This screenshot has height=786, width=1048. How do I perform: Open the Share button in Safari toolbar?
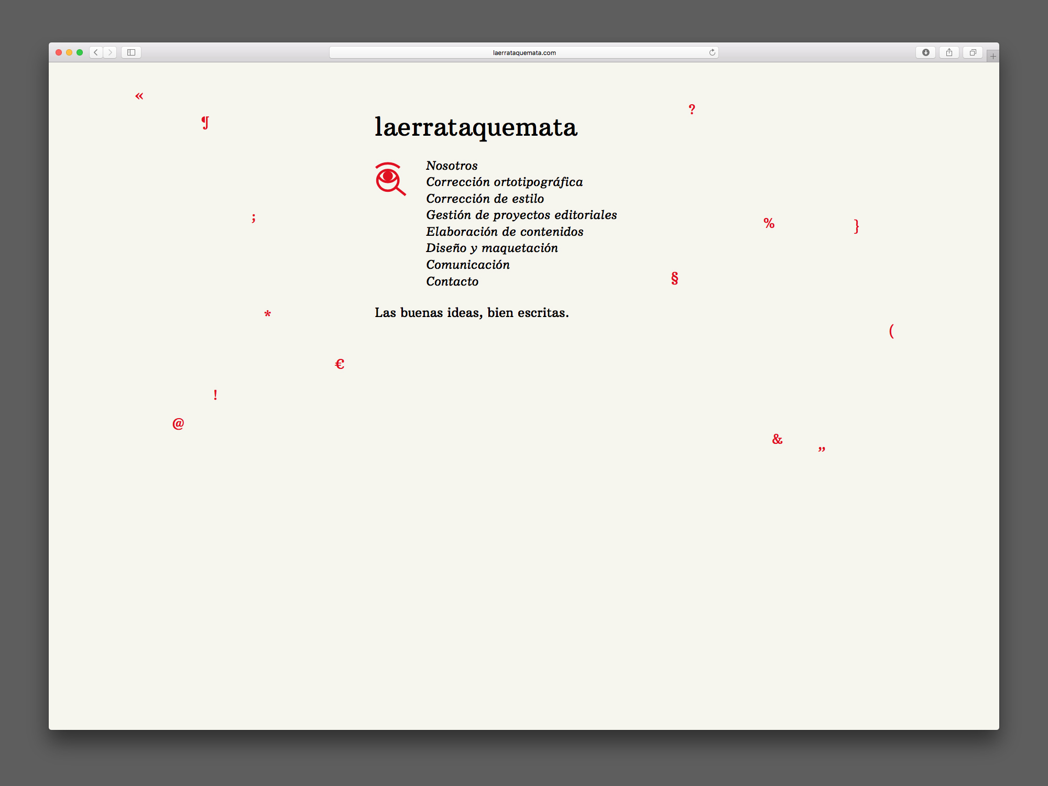[949, 52]
